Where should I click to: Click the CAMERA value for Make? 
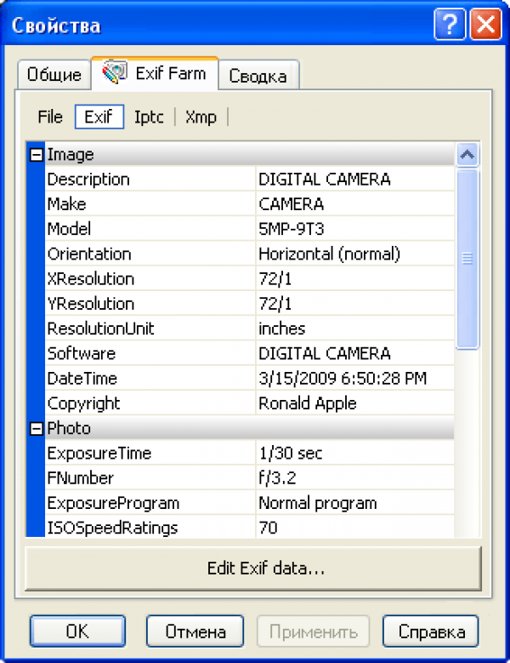292,204
